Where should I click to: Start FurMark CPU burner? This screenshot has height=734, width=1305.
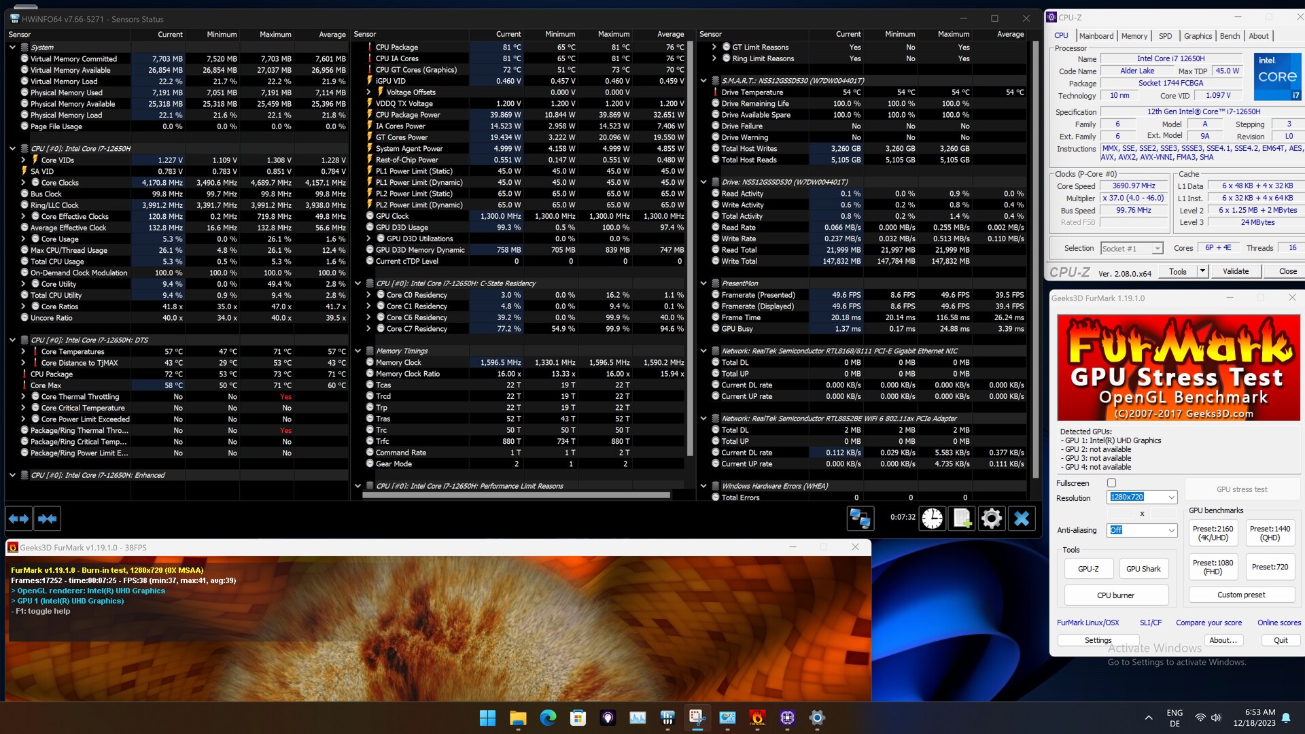[1115, 595]
